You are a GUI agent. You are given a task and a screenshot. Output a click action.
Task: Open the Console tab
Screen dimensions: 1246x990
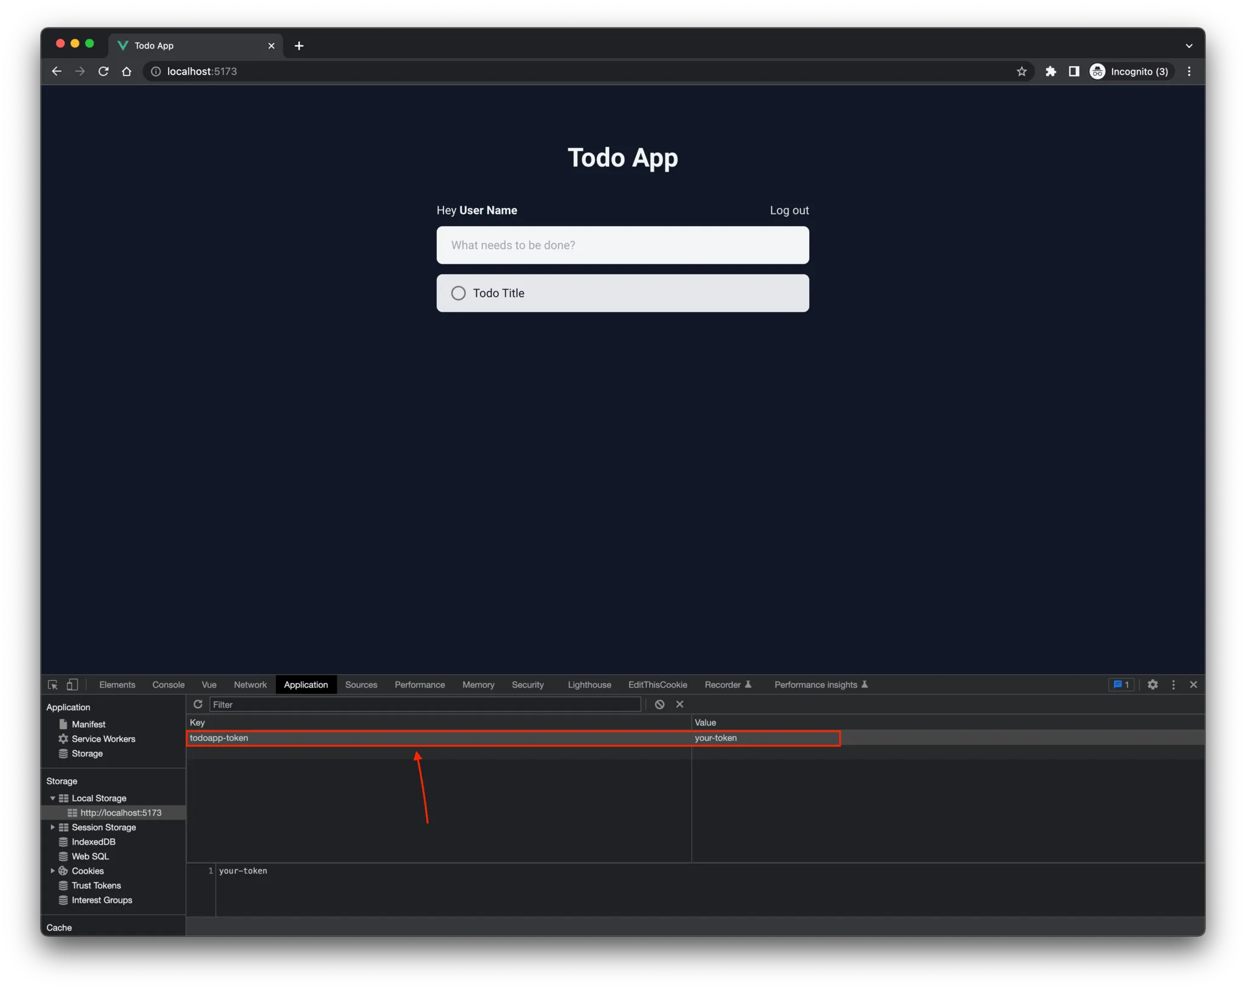click(168, 684)
